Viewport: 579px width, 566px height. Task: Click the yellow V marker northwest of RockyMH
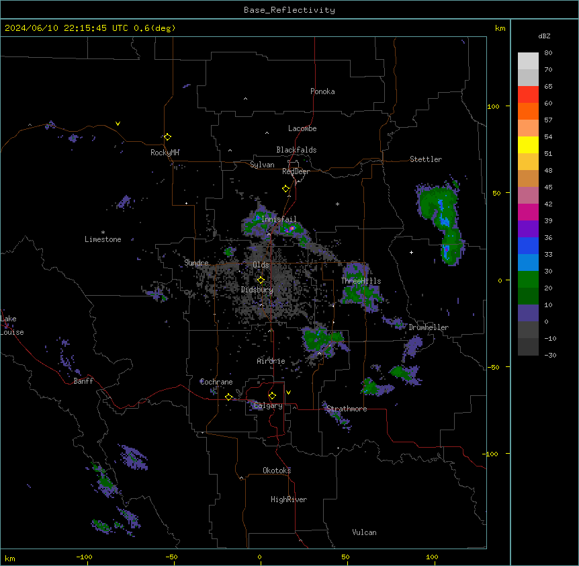click(118, 124)
